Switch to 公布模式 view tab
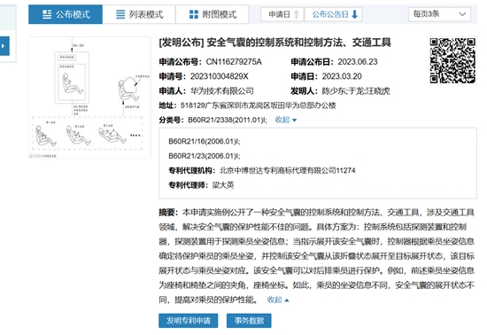The height and width of the screenshot is (335, 487). (66, 14)
